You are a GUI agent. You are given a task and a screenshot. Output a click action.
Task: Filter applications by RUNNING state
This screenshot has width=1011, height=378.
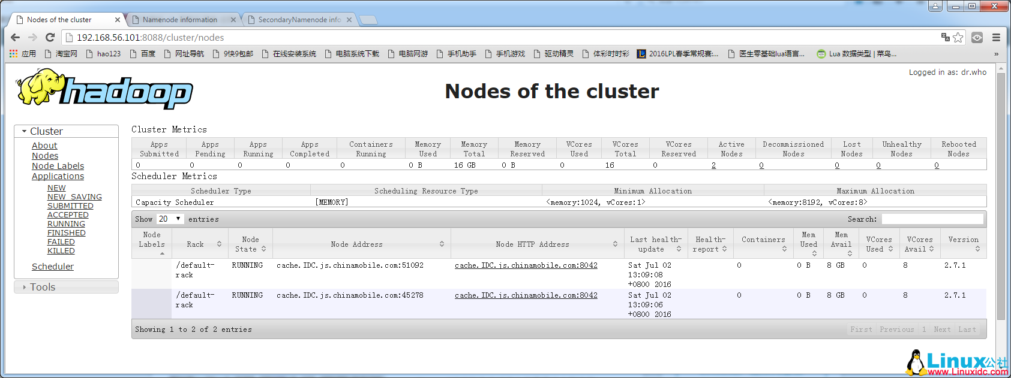click(66, 224)
